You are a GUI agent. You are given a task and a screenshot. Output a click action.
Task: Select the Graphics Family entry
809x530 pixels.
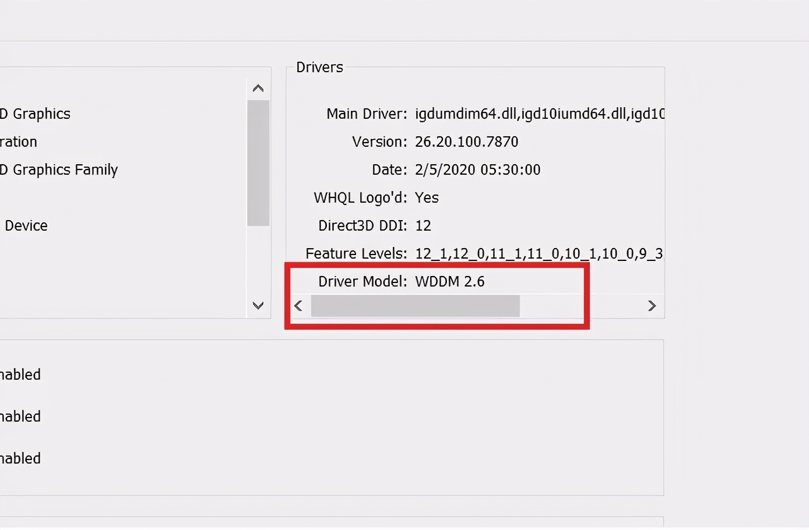[x=58, y=169]
